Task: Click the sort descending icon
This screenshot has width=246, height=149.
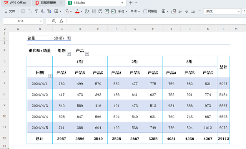Action: click(49, 11)
